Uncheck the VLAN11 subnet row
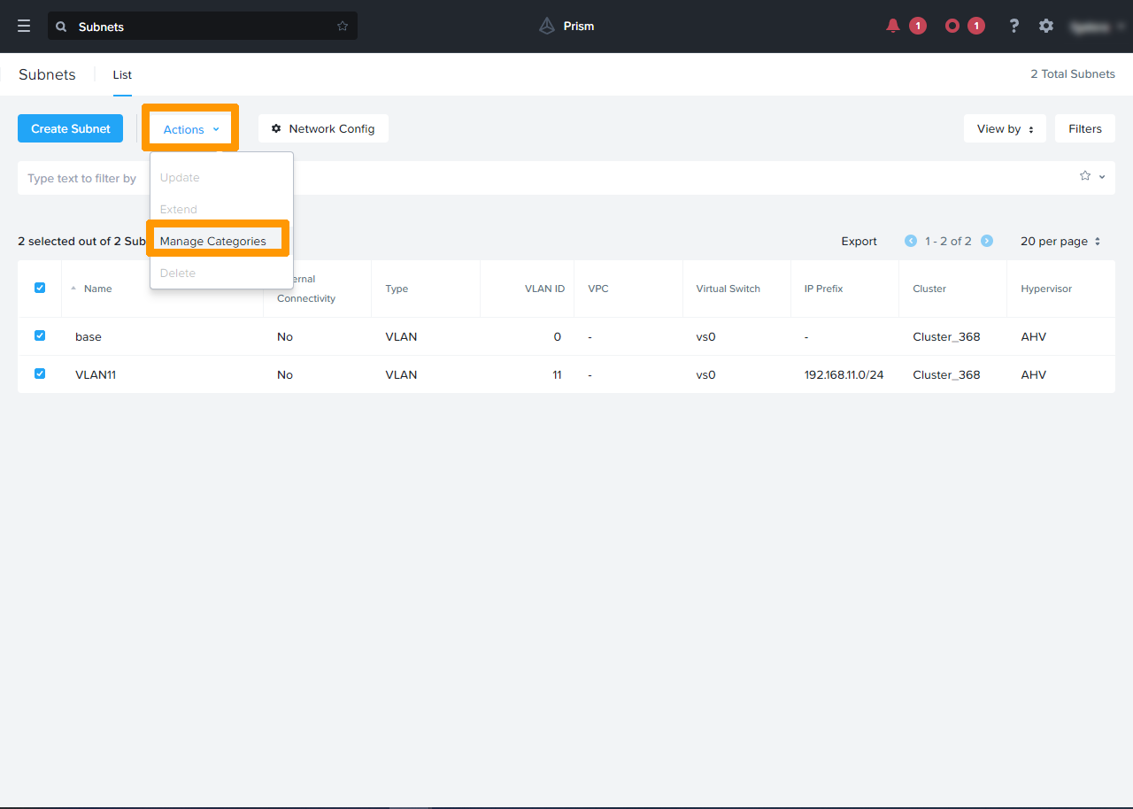 39,373
